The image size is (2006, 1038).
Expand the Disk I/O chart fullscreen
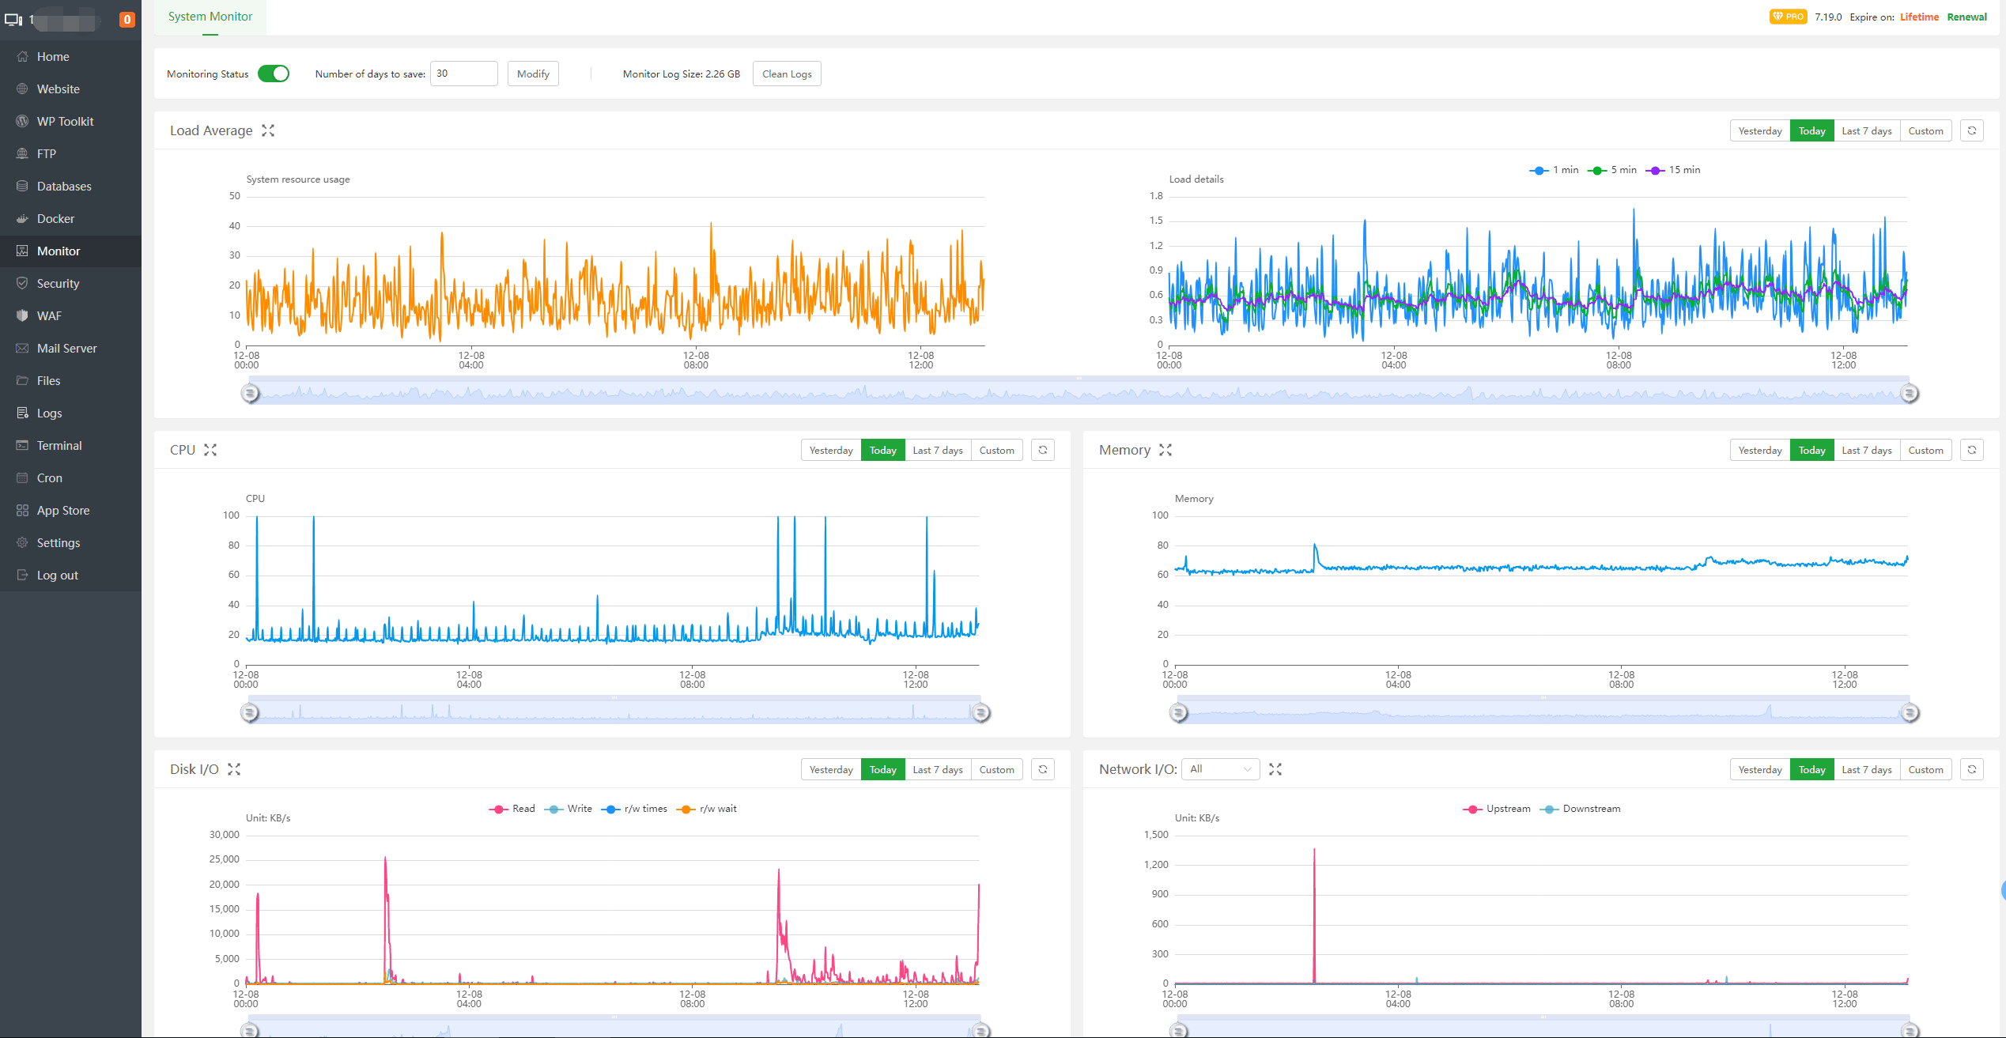pyautogui.click(x=234, y=769)
